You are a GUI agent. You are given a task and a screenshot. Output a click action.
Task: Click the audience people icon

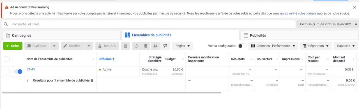(155, 46)
